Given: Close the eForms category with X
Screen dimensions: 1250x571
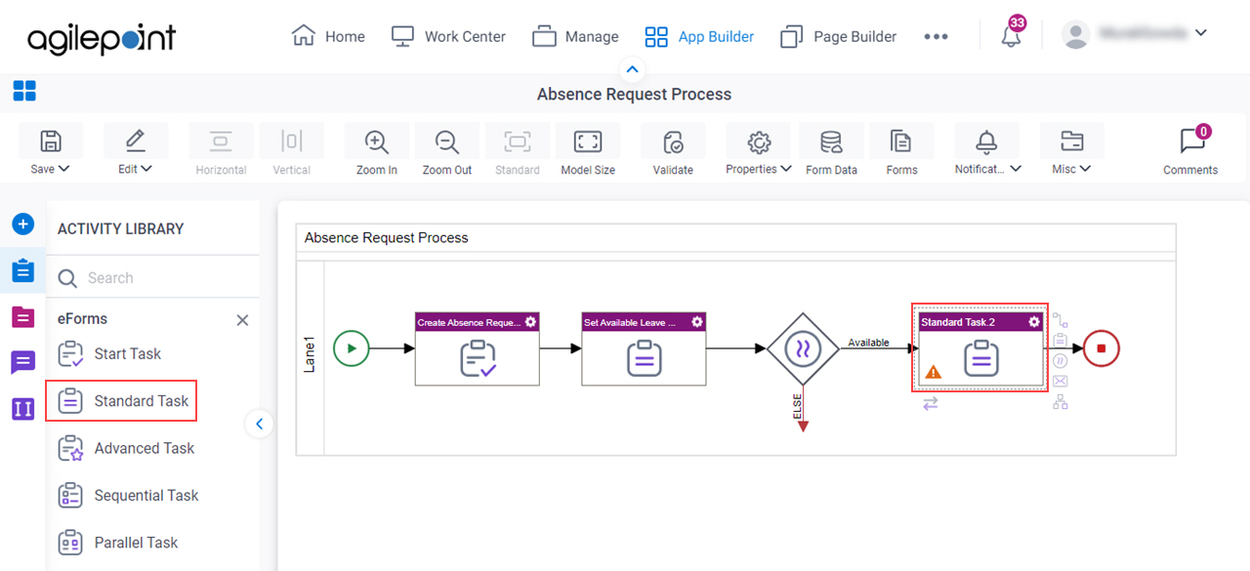Looking at the screenshot, I should point(242,320).
